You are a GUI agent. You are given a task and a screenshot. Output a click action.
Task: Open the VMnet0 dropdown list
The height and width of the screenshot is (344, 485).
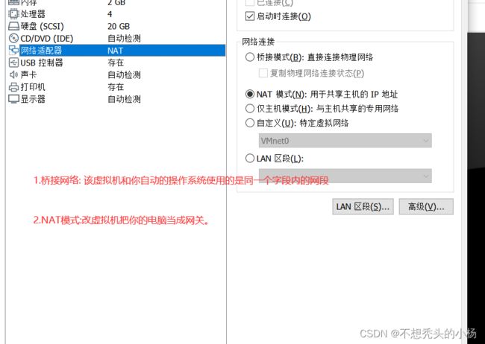click(x=345, y=141)
